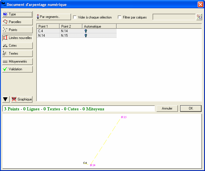Go to the Points section

(x=17, y=30)
